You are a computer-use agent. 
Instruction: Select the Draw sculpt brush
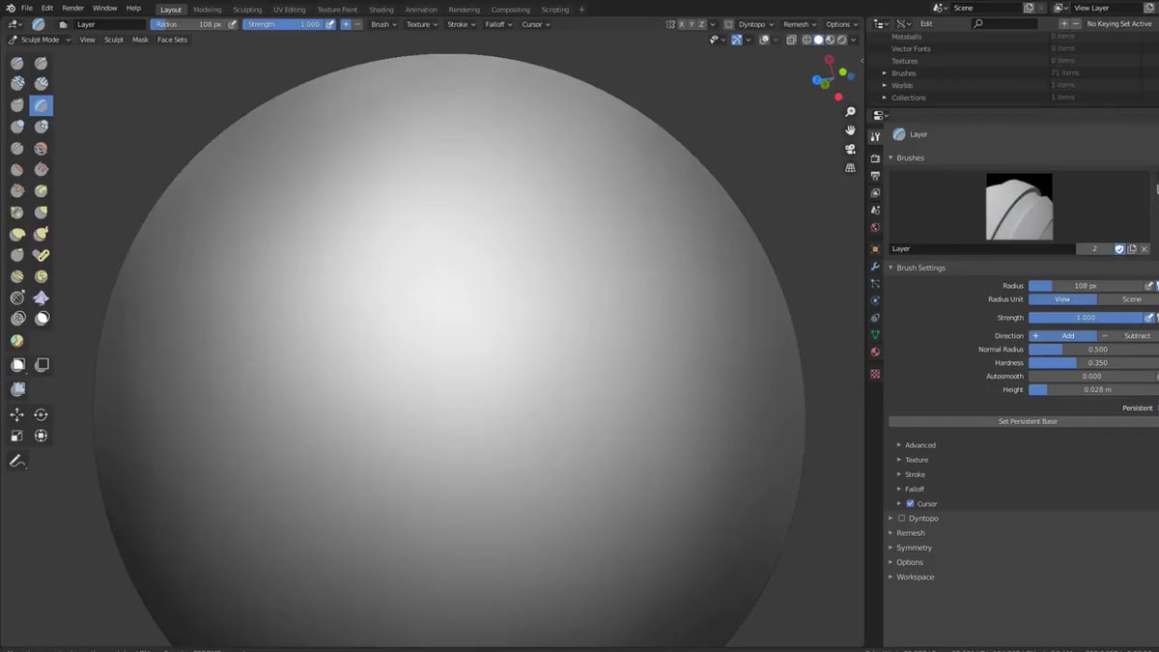(x=17, y=63)
